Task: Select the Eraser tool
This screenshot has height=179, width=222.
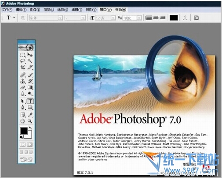Action: 22,87
